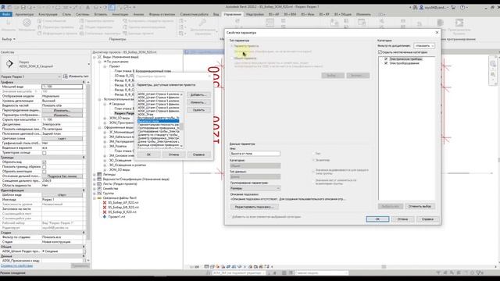Click the Дополнительные параметры key icon

click(202, 23)
